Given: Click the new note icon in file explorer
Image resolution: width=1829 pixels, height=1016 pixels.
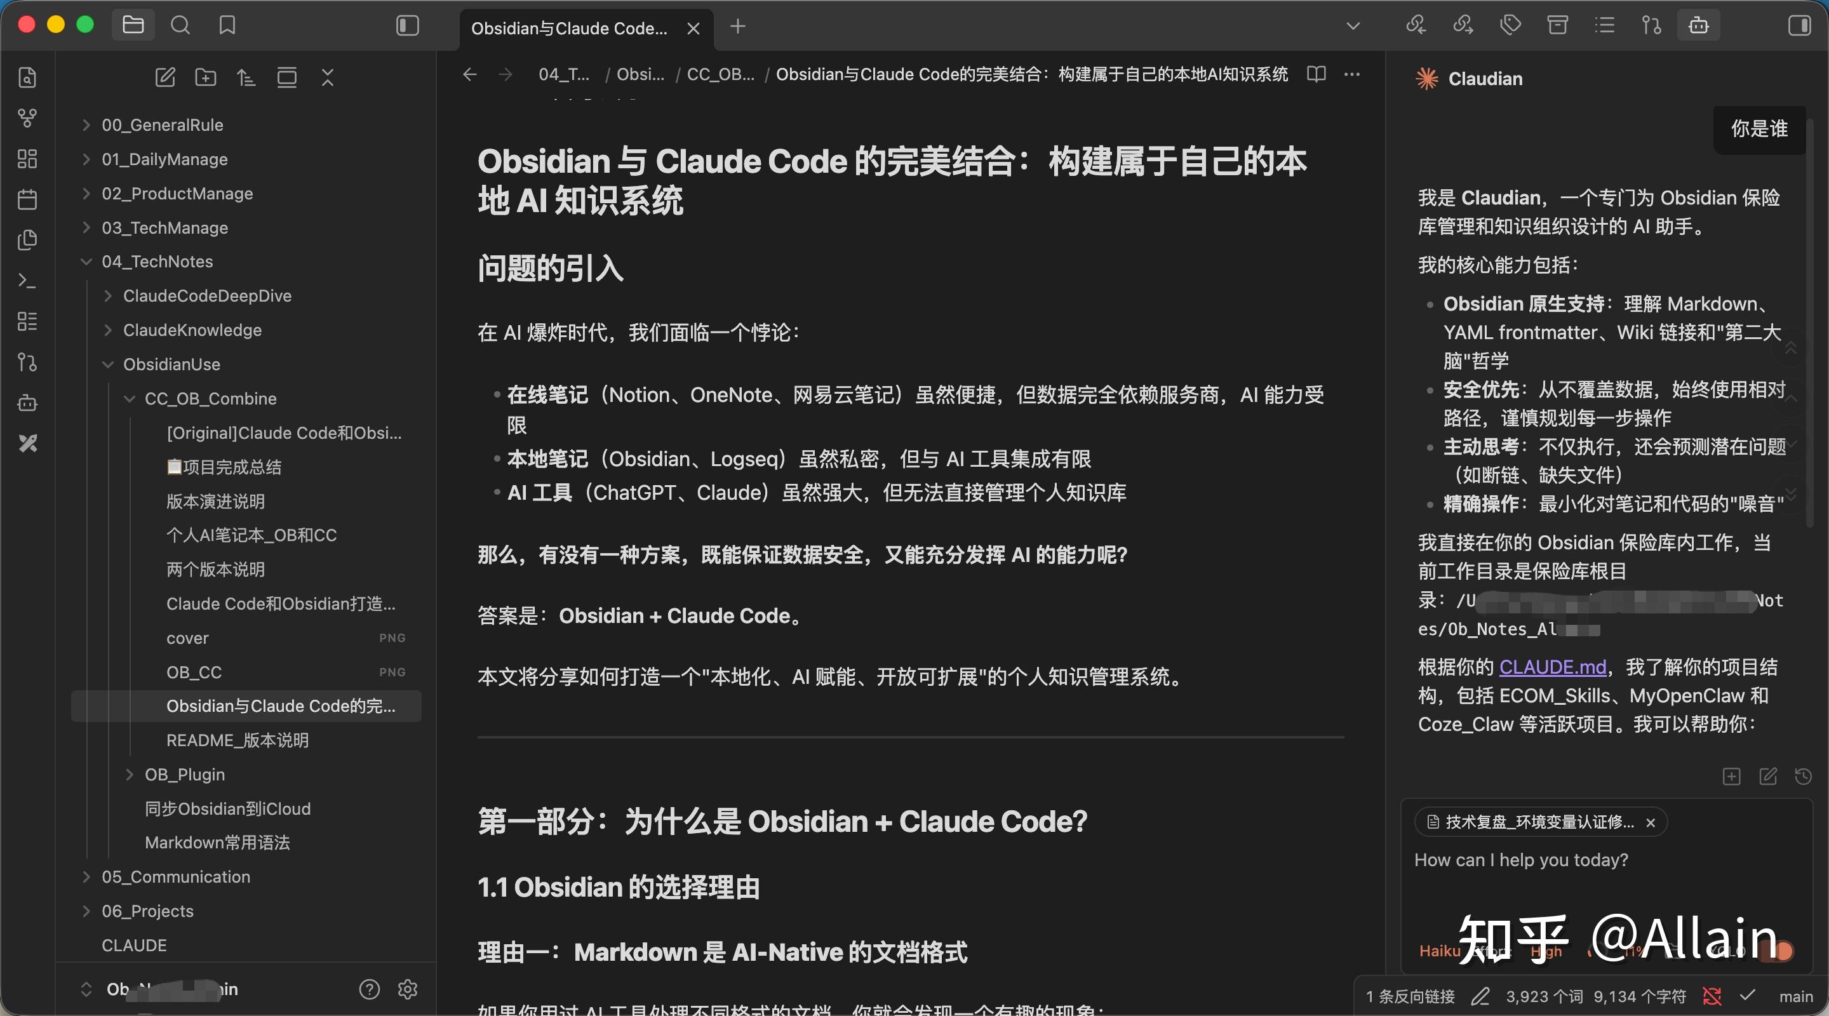Looking at the screenshot, I should (164, 77).
